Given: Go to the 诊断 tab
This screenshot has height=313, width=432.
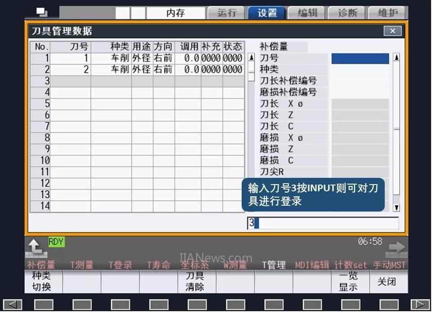Looking at the screenshot, I should click(x=348, y=13).
